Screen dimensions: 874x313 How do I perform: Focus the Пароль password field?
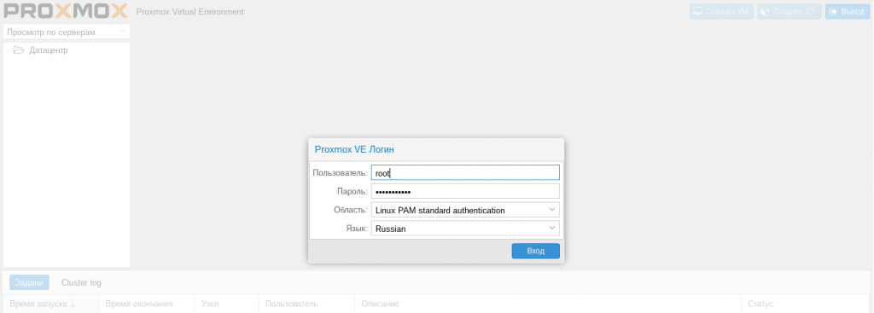click(465, 192)
